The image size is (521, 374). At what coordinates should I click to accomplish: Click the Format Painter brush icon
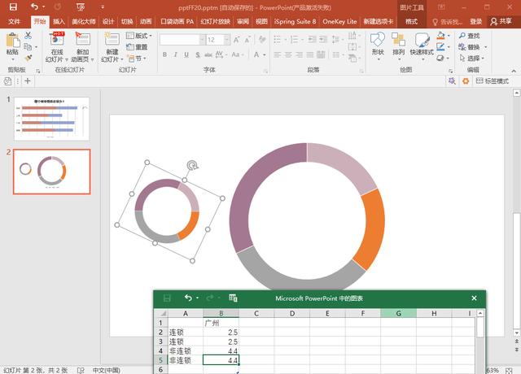click(28, 58)
